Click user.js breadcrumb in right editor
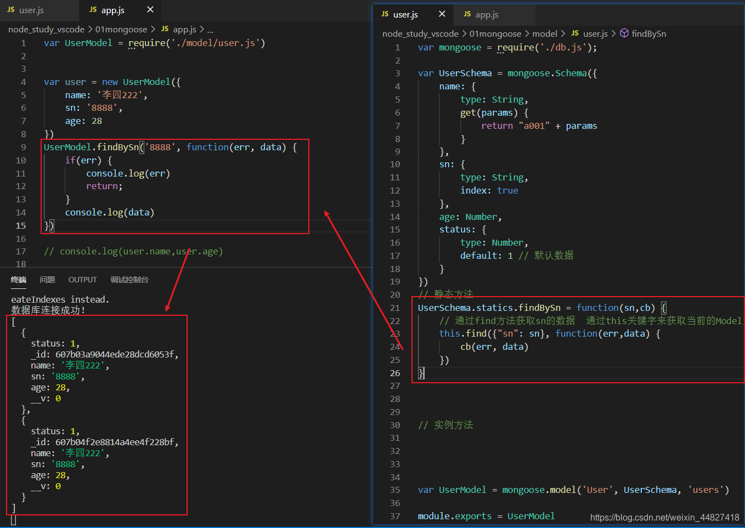Screen dimensions: 745x528 click(595, 33)
